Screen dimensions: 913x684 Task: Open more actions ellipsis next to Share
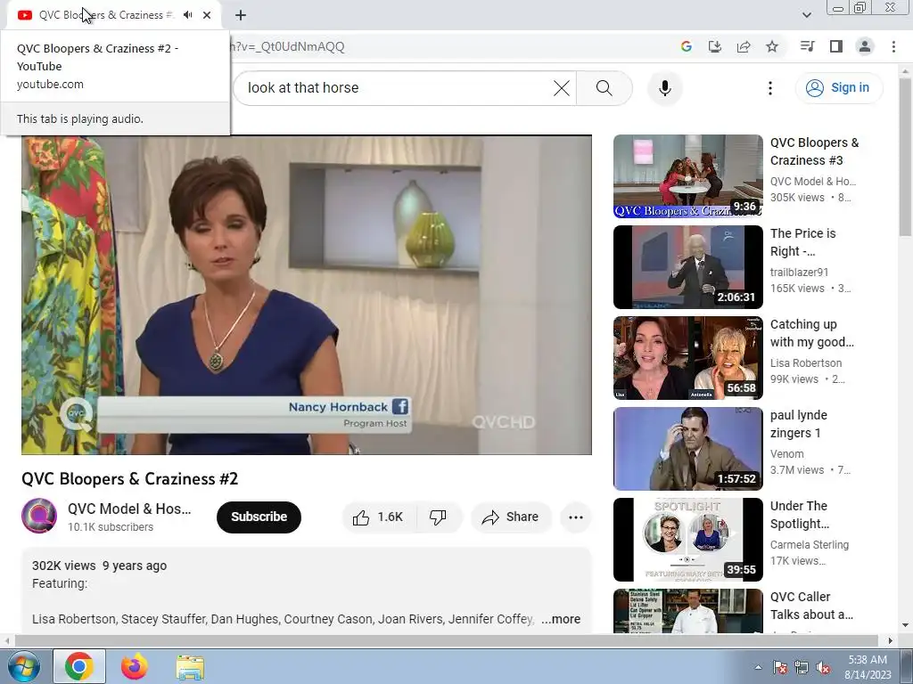pyautogui.click(x=575, y=517)
